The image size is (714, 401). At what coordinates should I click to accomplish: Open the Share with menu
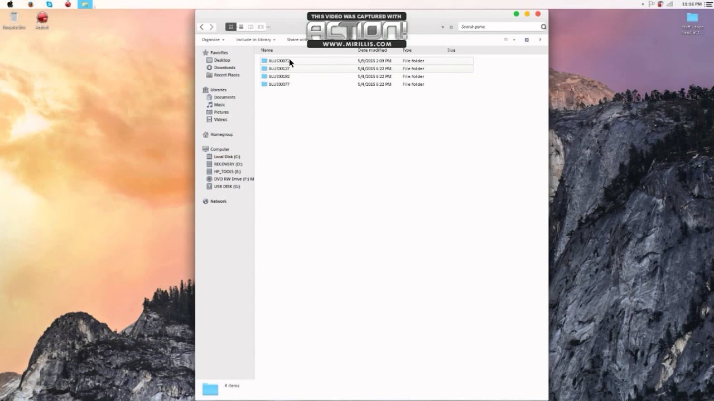click(297, 40)
